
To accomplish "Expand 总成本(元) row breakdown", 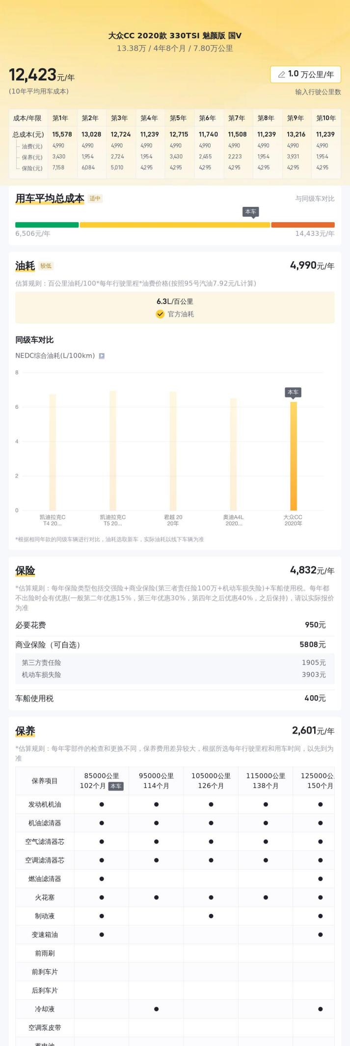I will click(x=28, y=134).
